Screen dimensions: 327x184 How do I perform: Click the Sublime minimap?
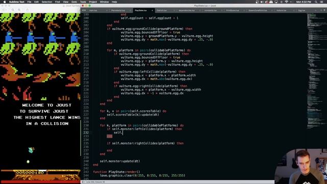tap(317, 71)
